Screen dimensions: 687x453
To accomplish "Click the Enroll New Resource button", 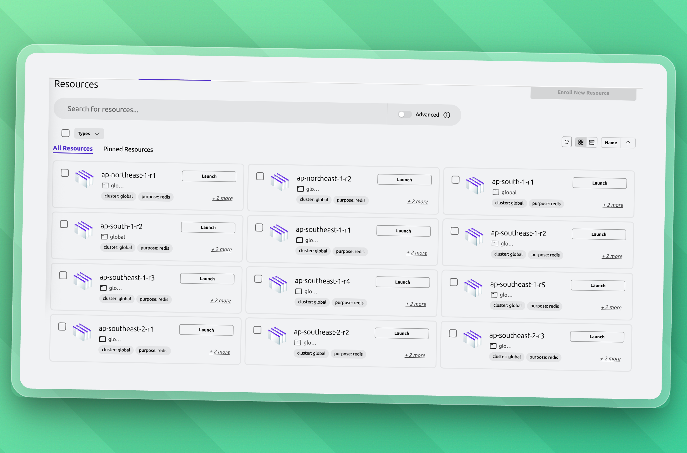I will tap(583, 93).
